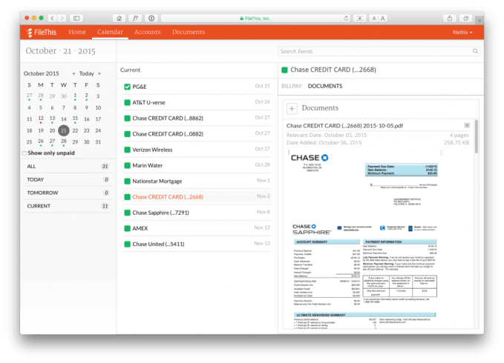Select October 12 in mini calendar
Image resolution: width=504 pixels, height=363 pixels.
[41, 119]
